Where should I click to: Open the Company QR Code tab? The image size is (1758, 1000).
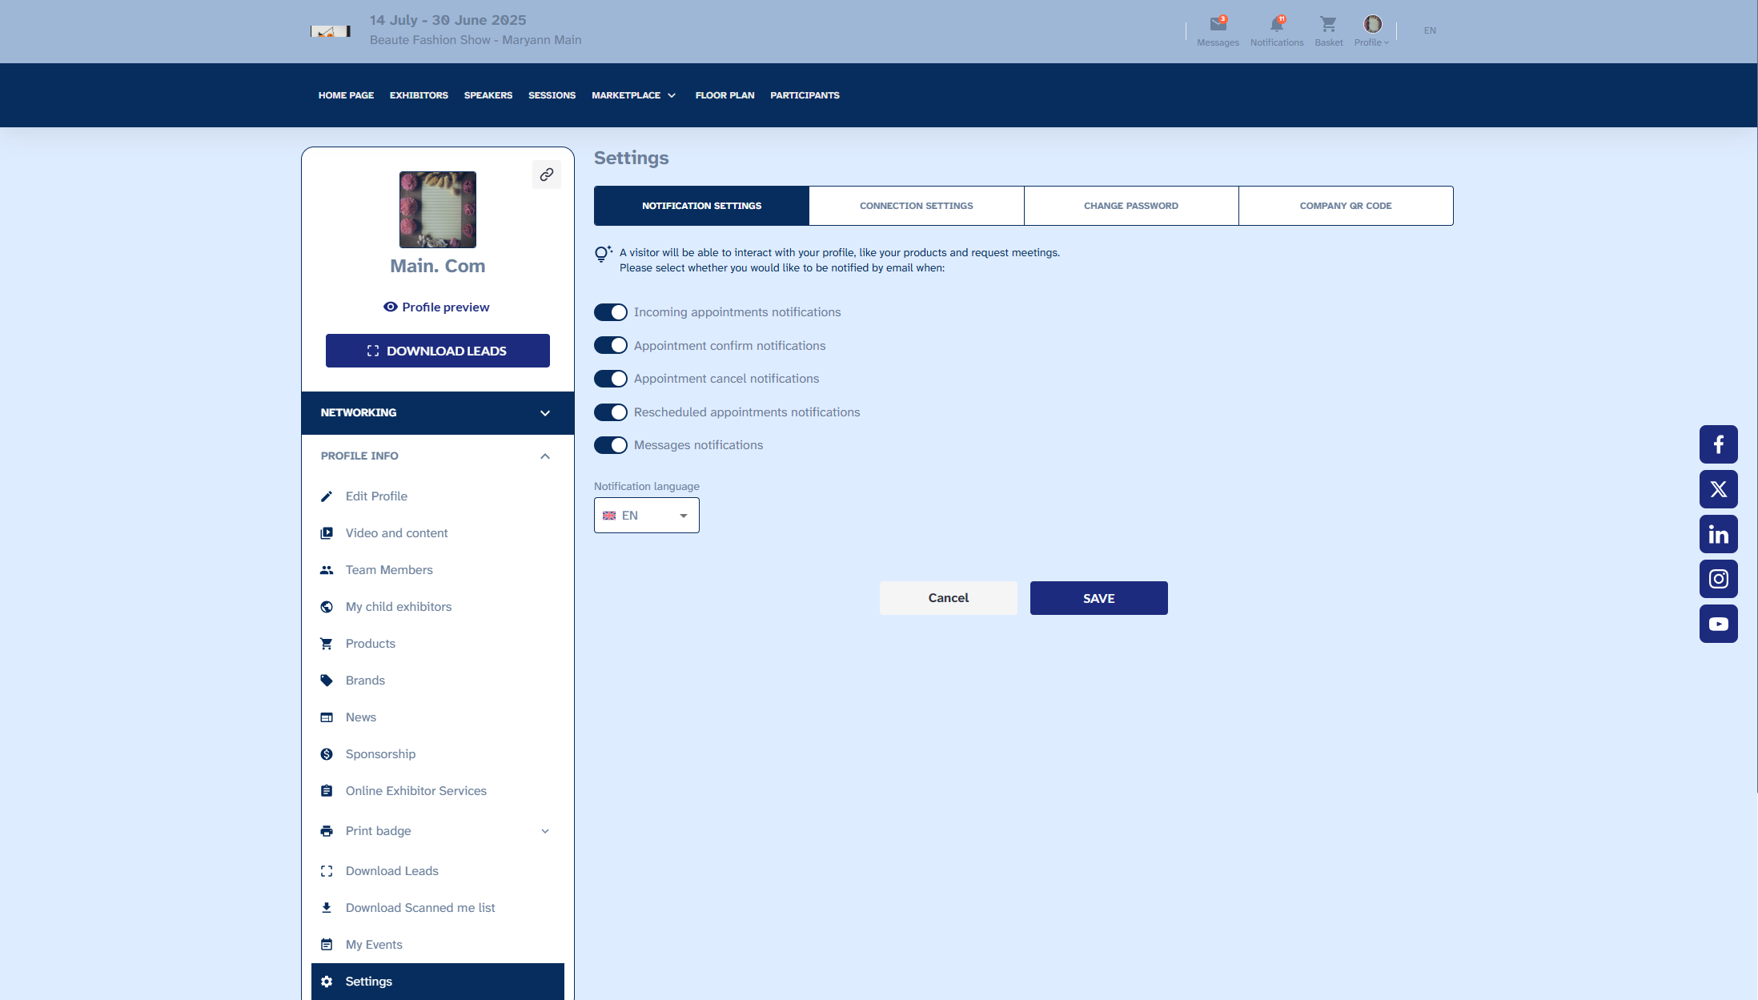(1345, 206)
